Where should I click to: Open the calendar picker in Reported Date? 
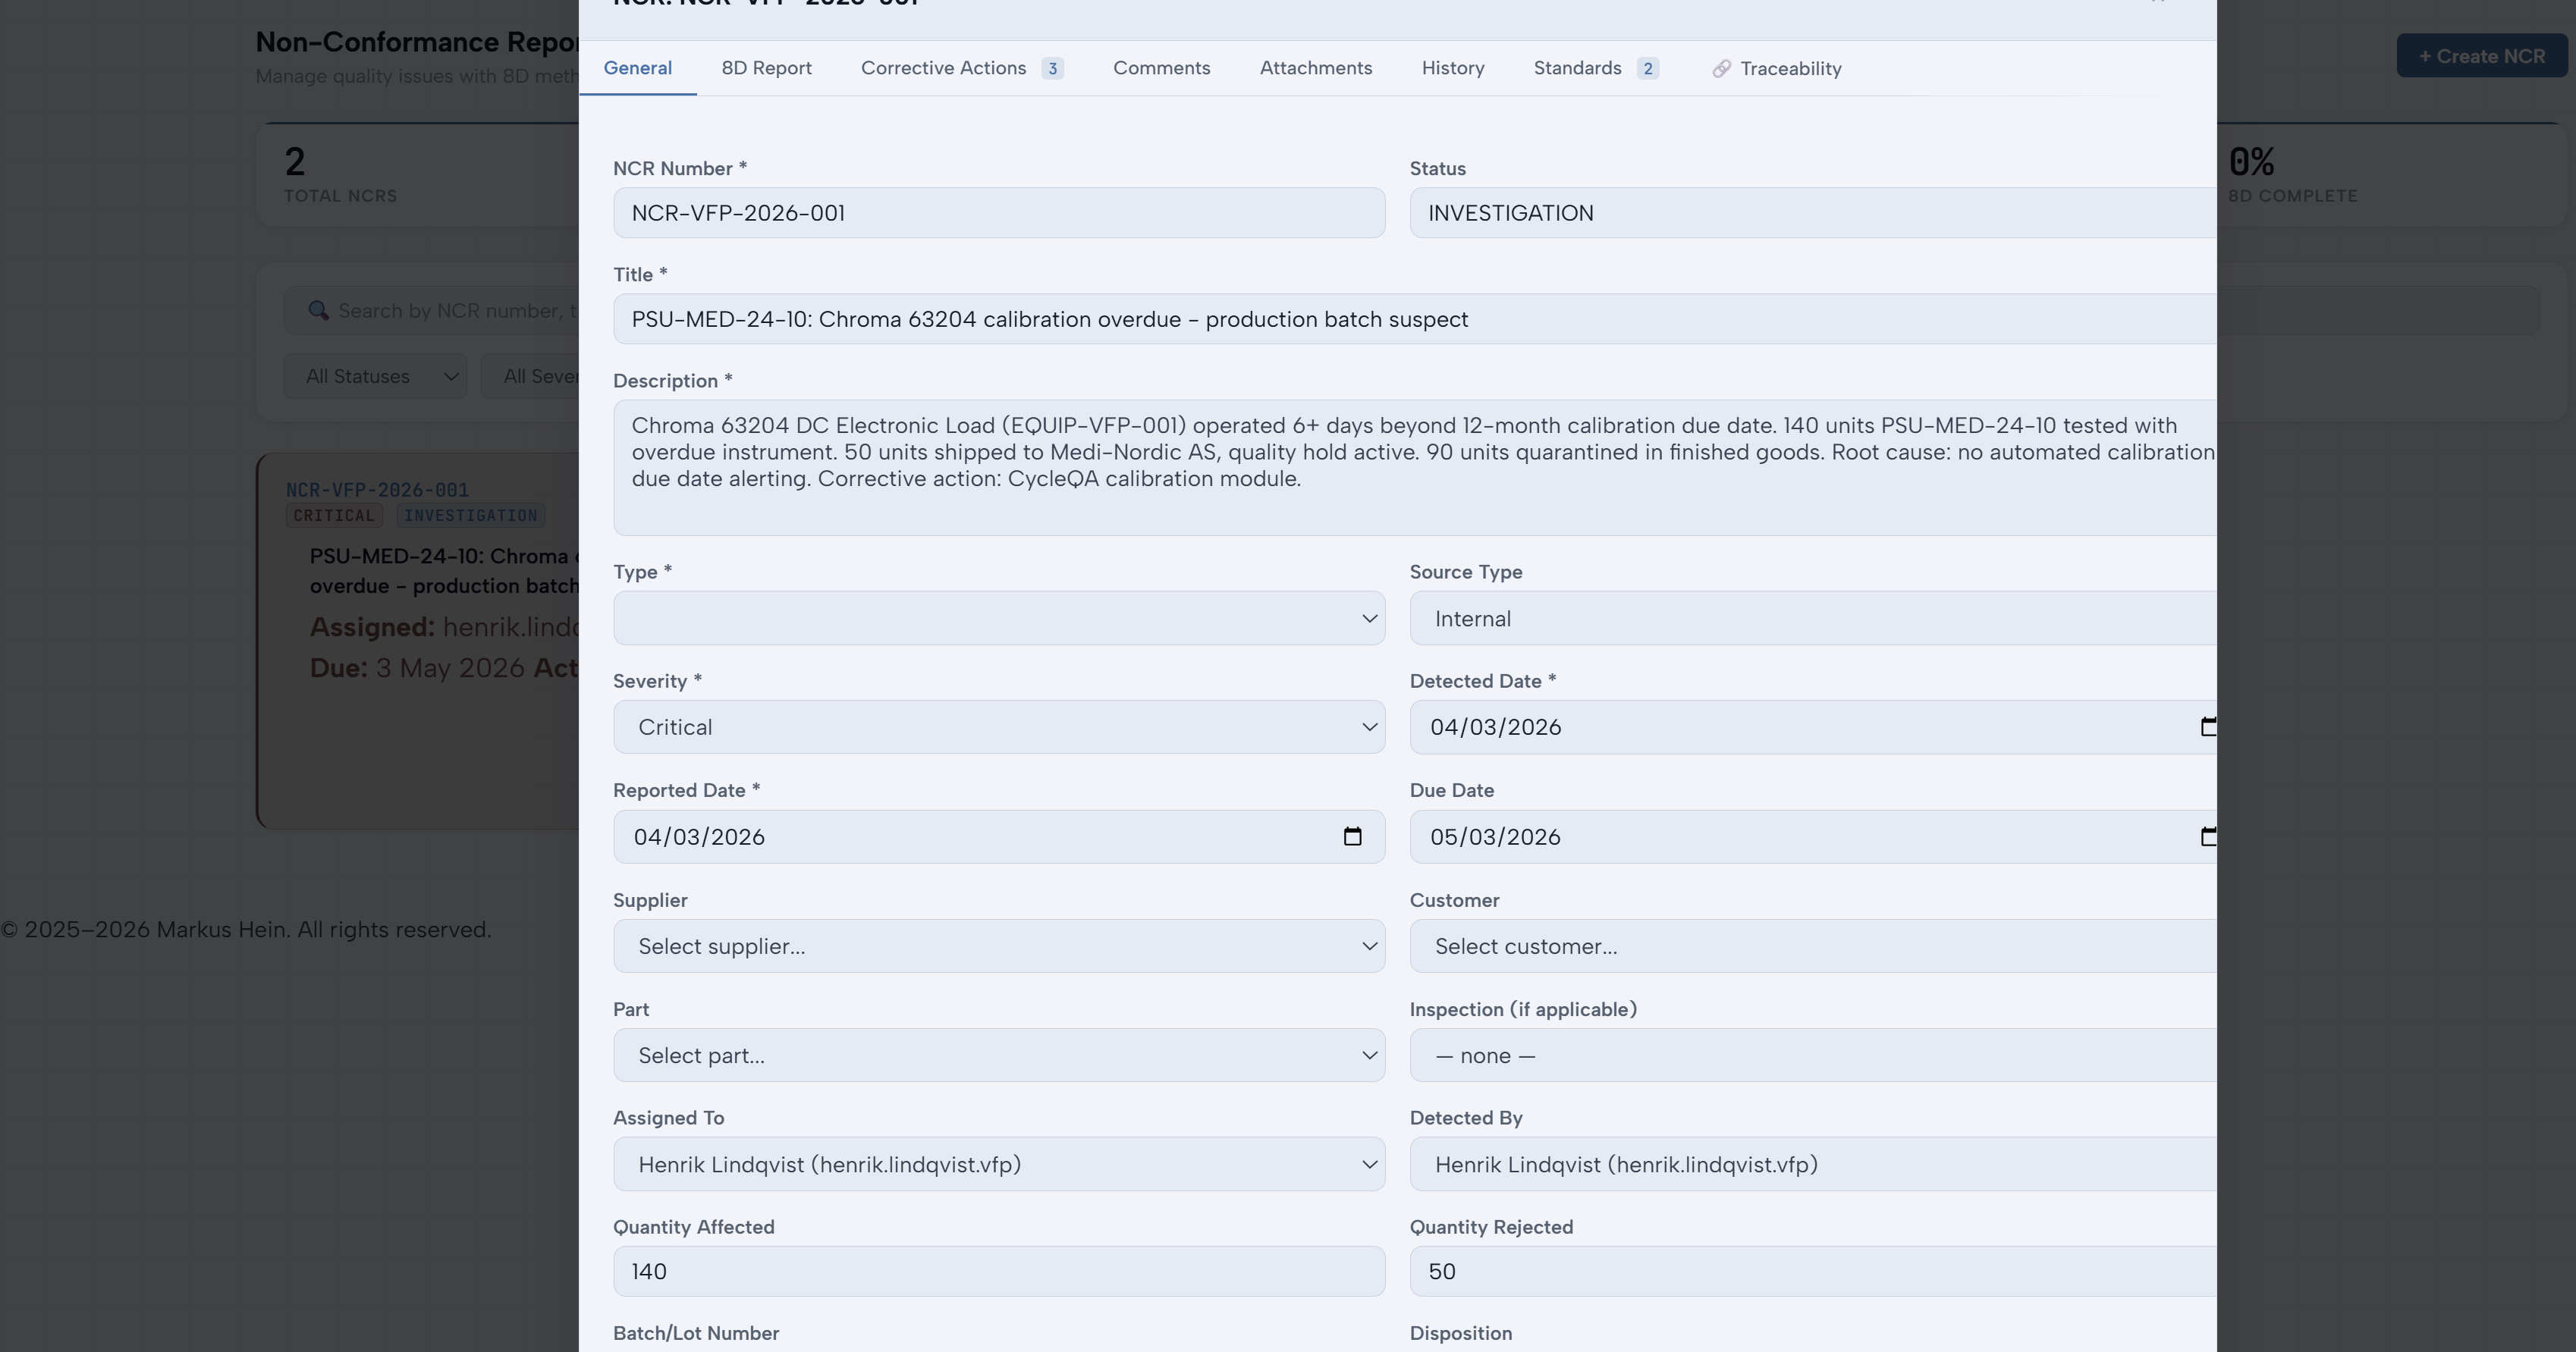1352,836
